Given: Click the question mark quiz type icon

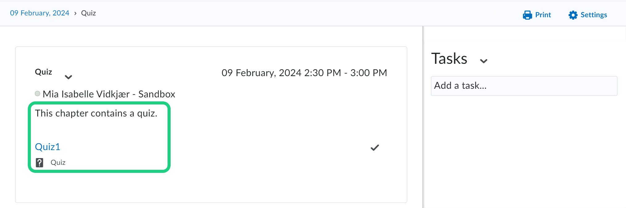Looking at the screenshot, I should click(x=39, y=162).
